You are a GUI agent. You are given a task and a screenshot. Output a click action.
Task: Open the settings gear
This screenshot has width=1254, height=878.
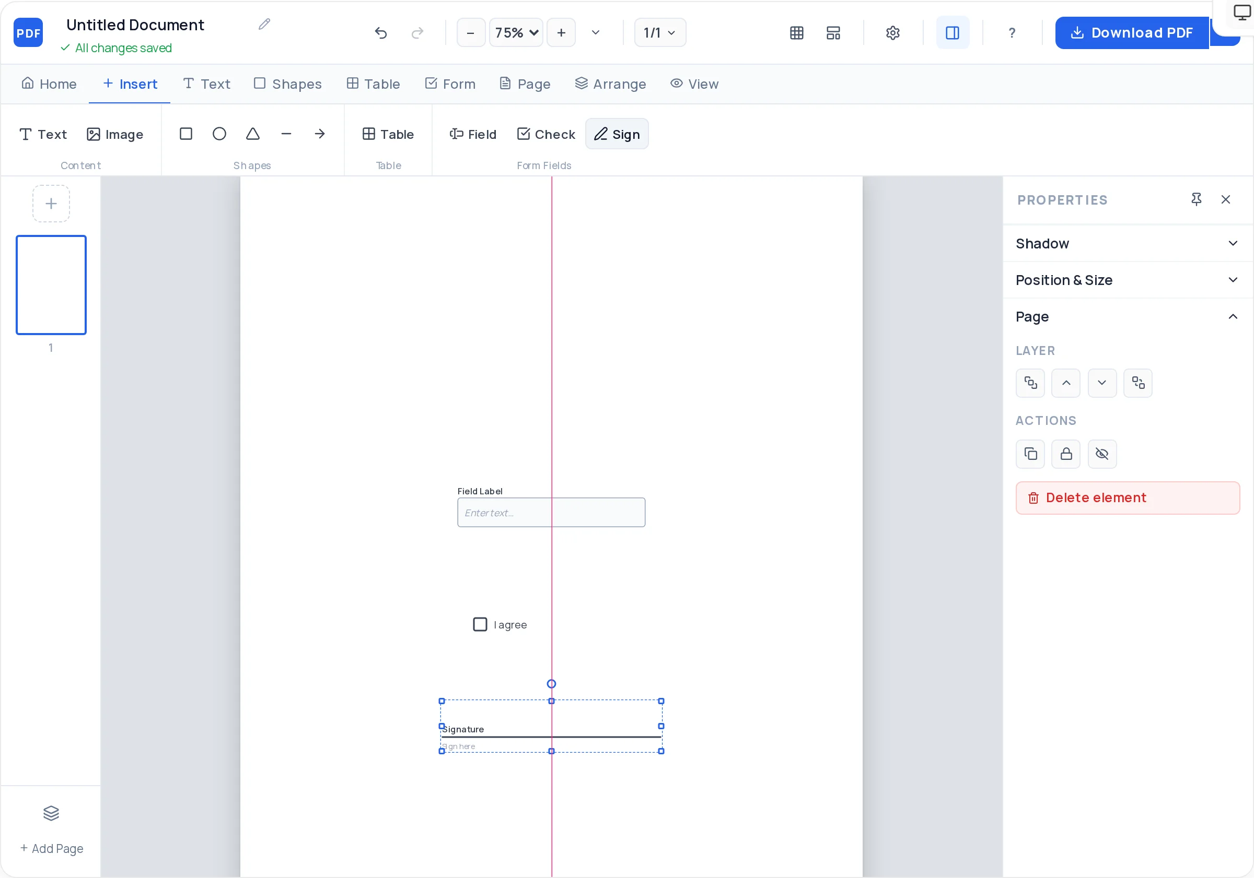pos(892,33)
